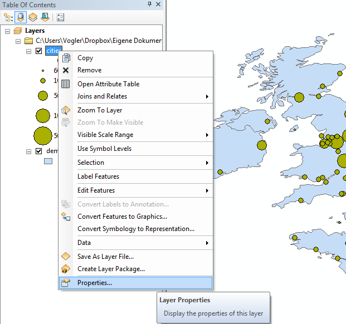The height and width of the screenshot is (324, 346).
Task: Toggle visibility checkbox of dem layer
Action: point(39,151)
